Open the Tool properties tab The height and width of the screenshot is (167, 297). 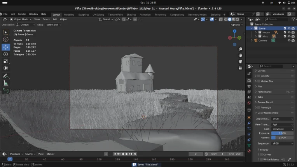[249, 73]
